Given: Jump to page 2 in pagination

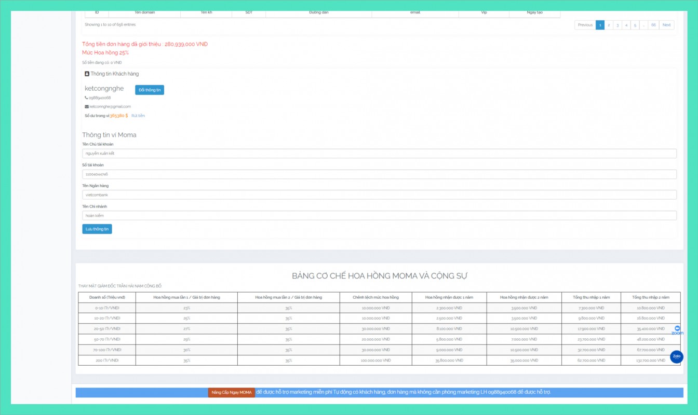Looking at the screenshot, I should pyautogui.click(x=609, y=25).
